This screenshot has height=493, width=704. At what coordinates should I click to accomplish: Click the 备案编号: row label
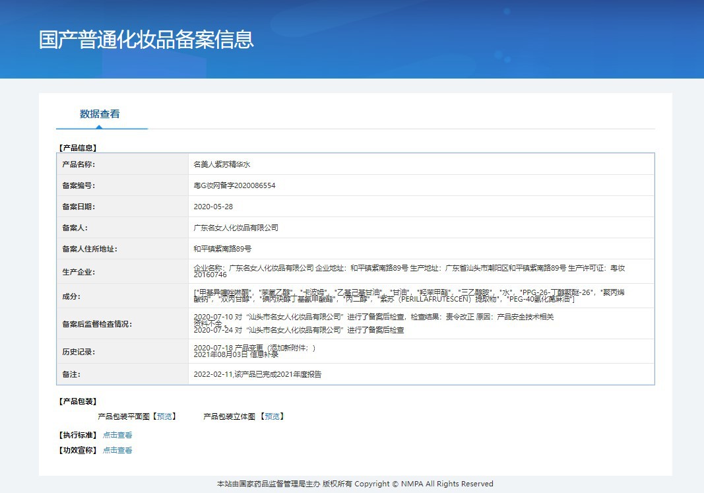(x=79, y=185)
